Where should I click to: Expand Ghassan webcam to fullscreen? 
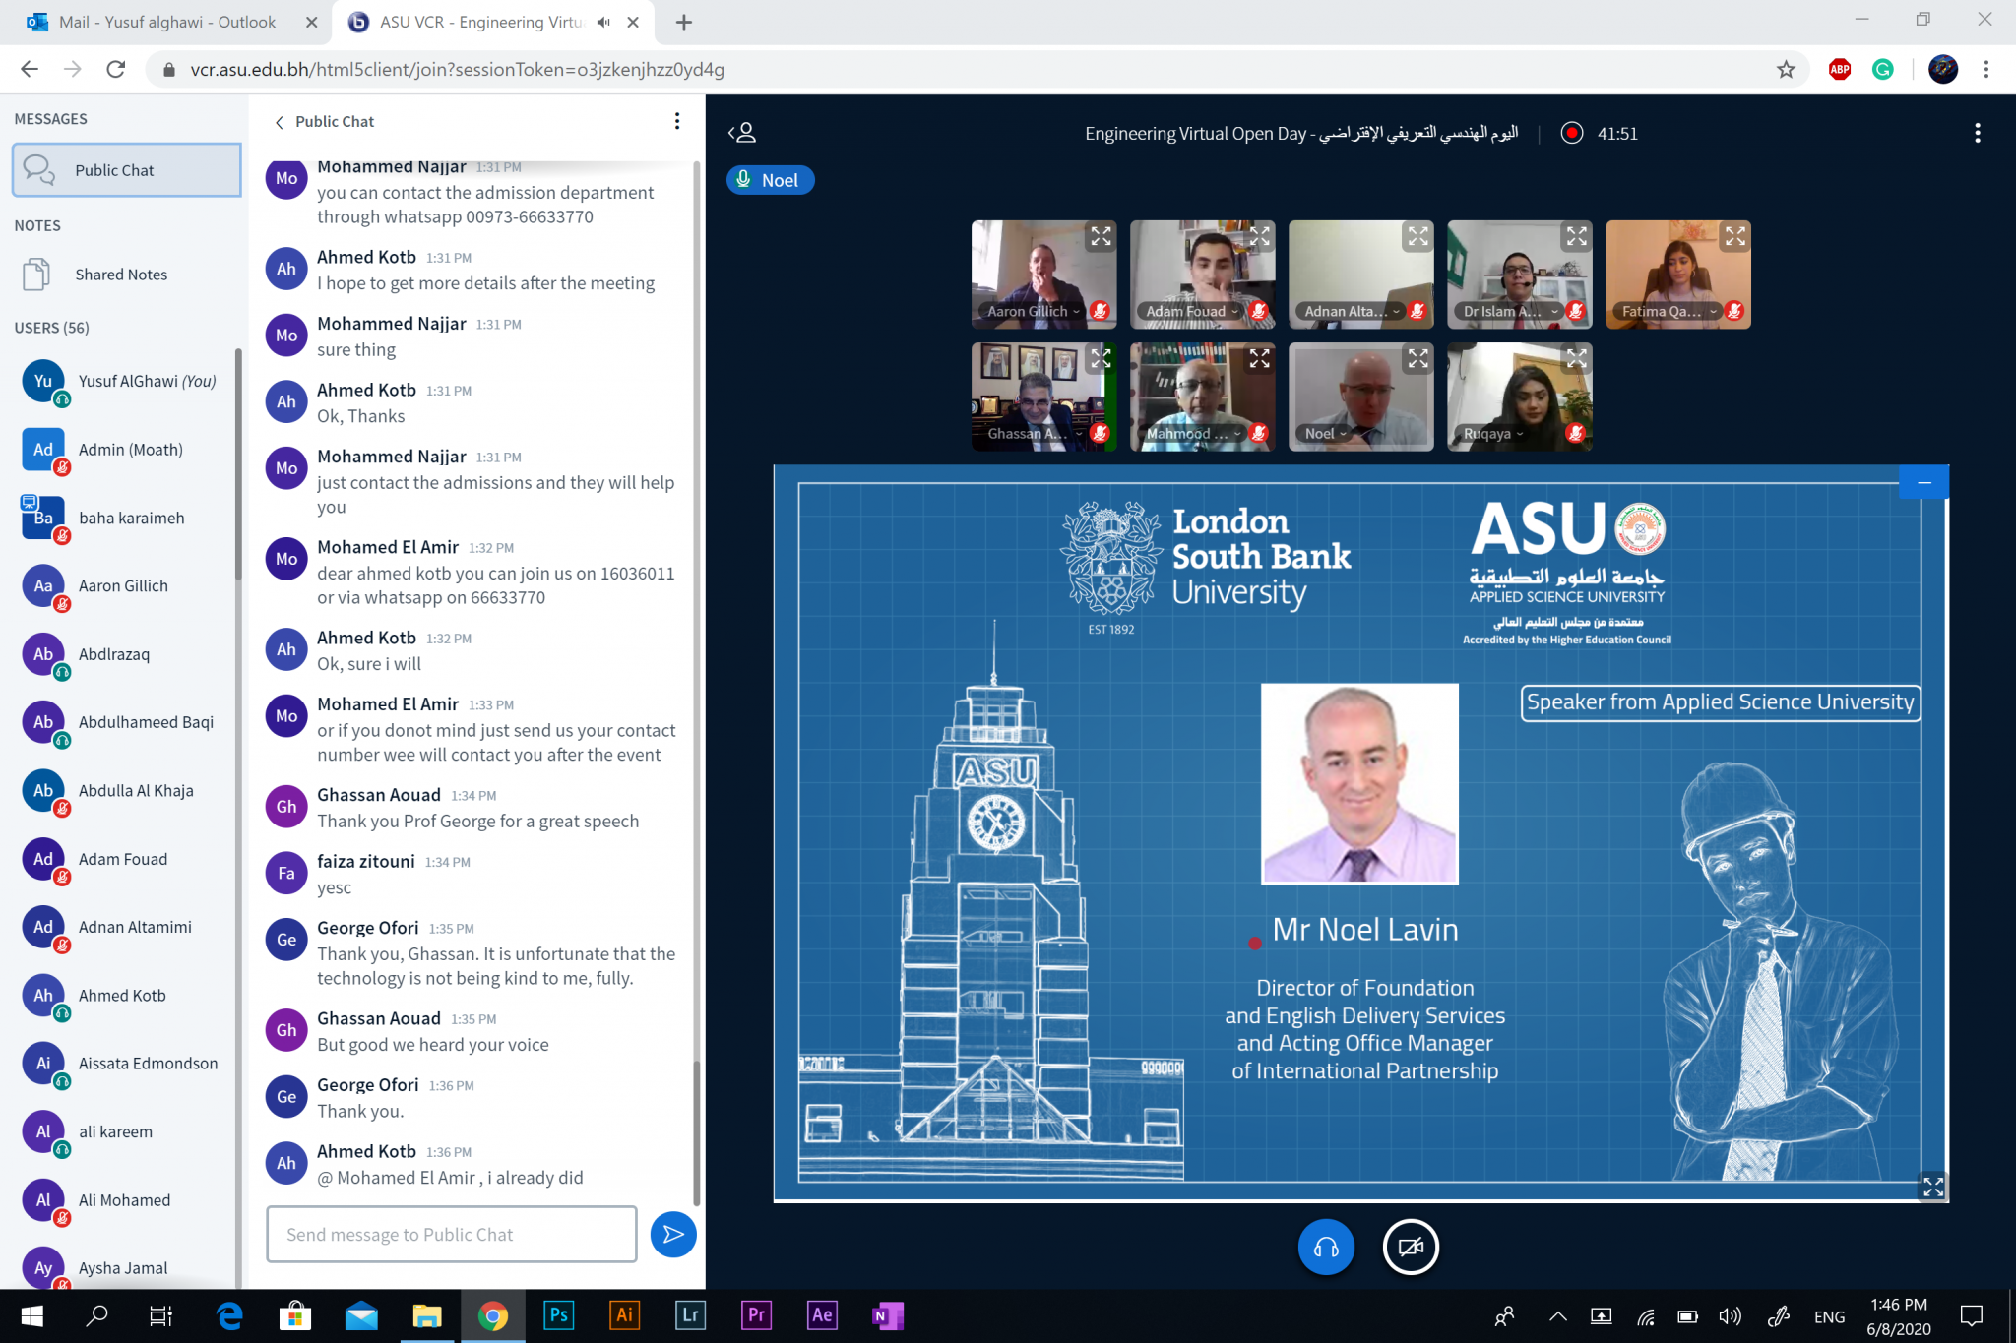click(x=1101, y=358)
